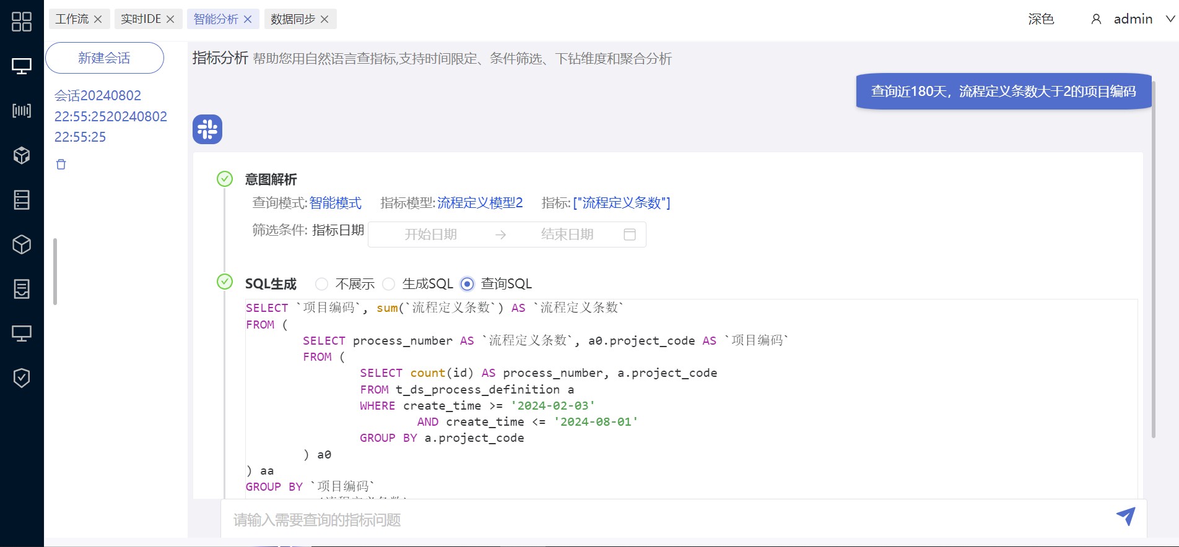Toggle the 深色 dark theme link
Image resolution: width=1179 pixels, height=547 pixels.
point(1041,19)
